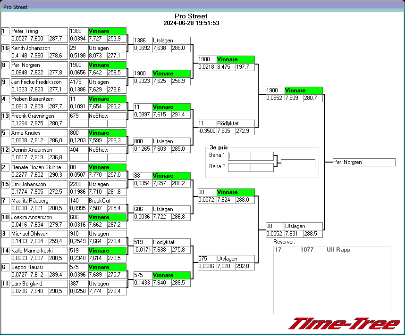
Task: Click NoShow cell for car 404
Action: (x=107, y=150)
